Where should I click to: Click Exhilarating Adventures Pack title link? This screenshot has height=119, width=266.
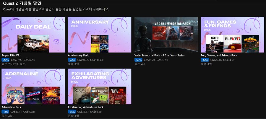(x=86, y=107)
